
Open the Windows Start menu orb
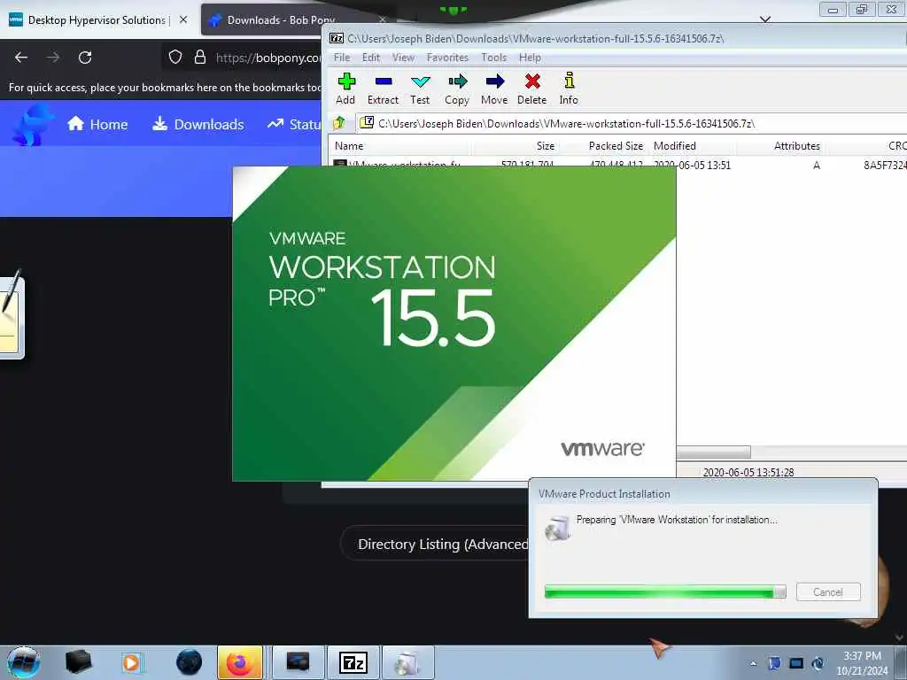pyautogui.click(x=23, y=662)
